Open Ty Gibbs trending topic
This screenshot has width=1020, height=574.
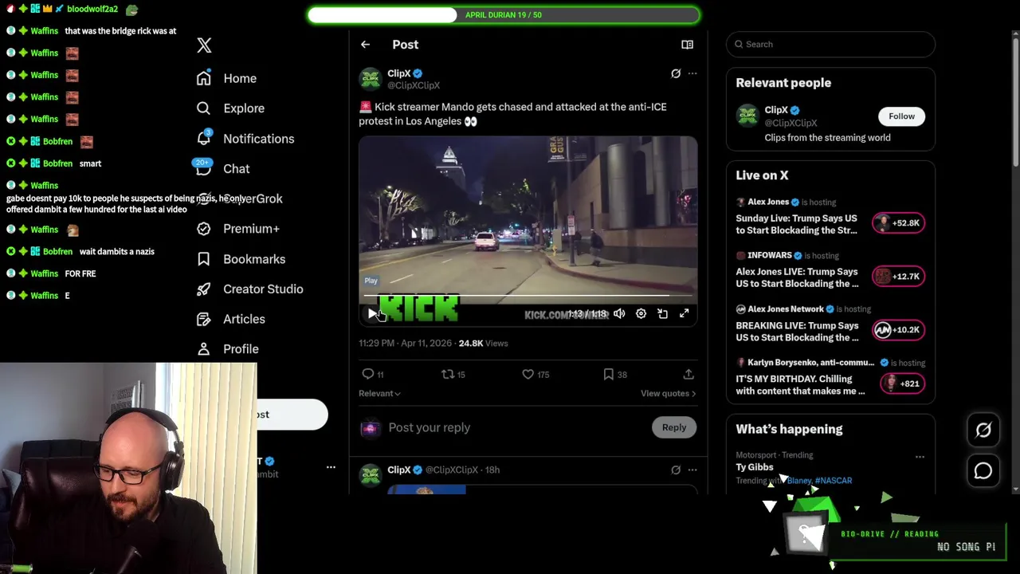tap(754, 467)
